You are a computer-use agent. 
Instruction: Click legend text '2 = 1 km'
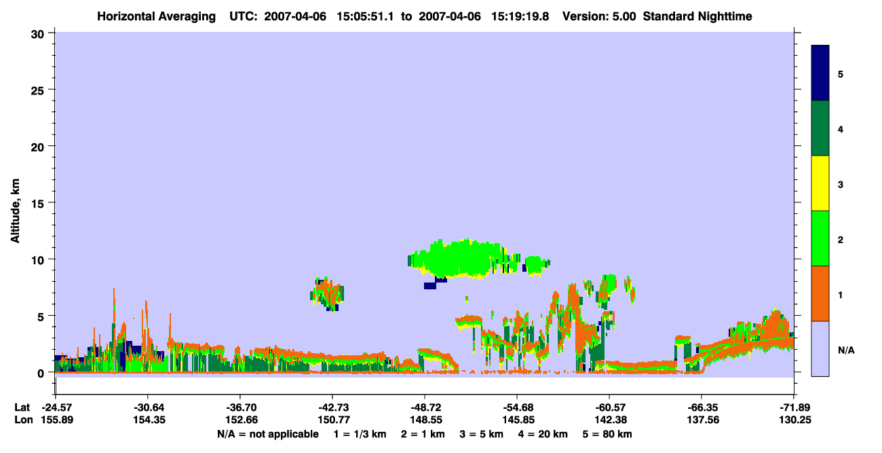click(x=423, y=434)
